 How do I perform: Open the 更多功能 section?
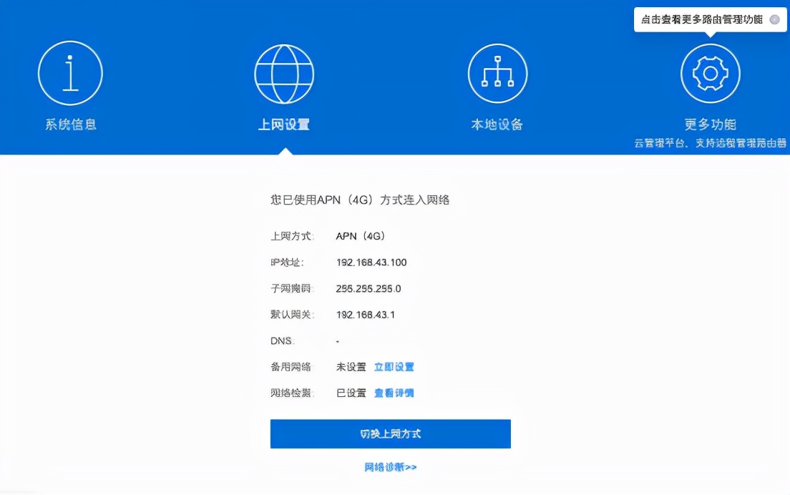click(x=709, y=123)
